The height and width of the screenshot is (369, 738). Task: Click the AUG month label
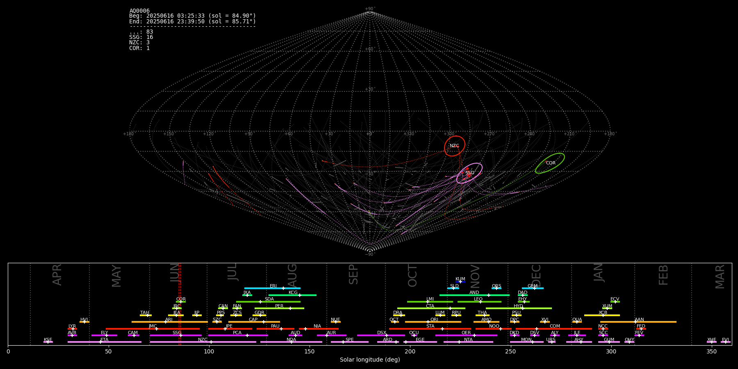pyautogui.click(x=292, y=276)
